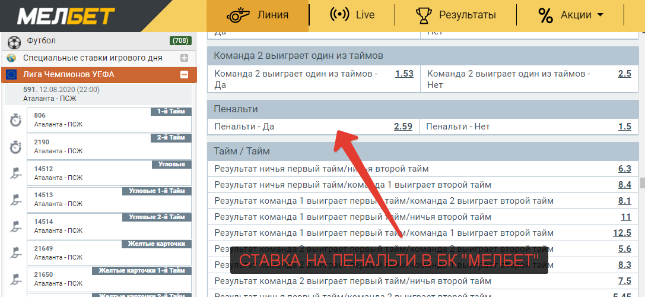Switch to the Live tab
The image size is (645, 297).
(x=352, y=15)
